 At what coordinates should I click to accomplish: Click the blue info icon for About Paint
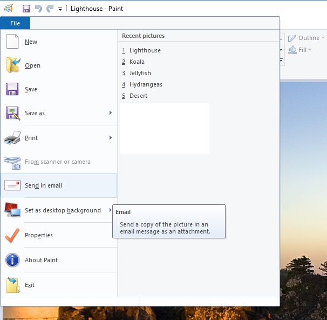click(12, 260)
